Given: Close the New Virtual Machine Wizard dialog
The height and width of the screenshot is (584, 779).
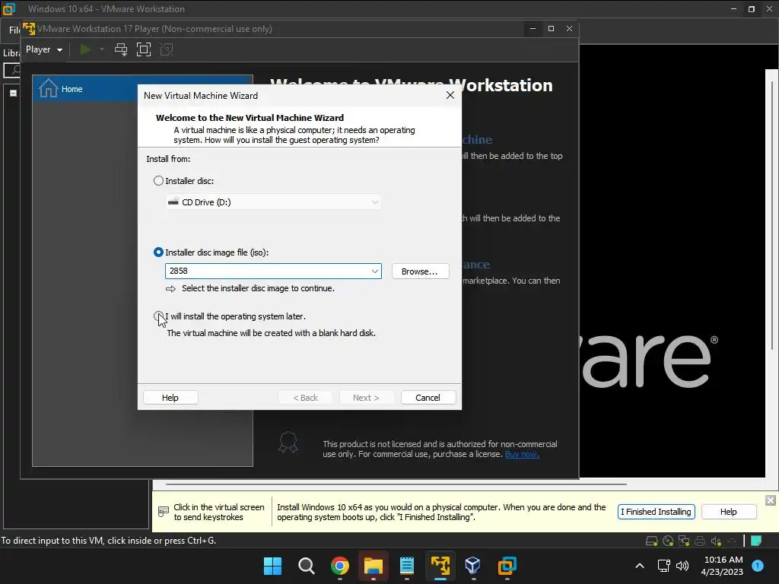Looking at the screenshot, I should (450, 95).
